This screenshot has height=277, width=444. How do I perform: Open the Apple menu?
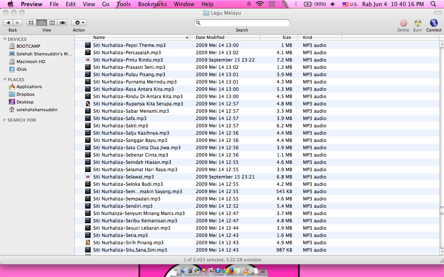point(10,4)
